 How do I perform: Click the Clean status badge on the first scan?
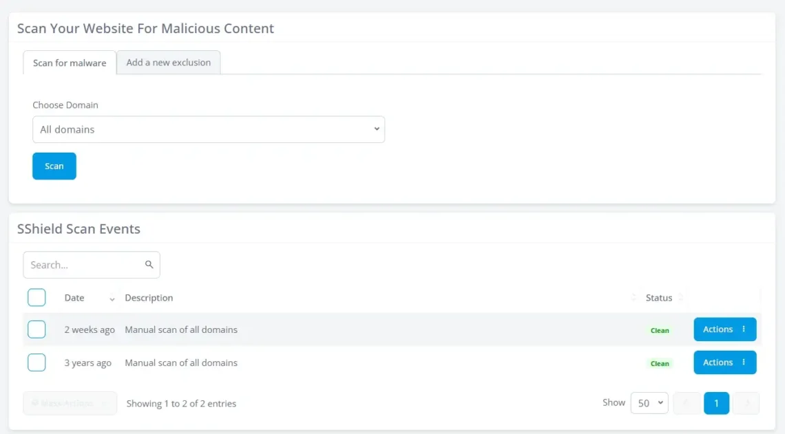click(659, 330)
